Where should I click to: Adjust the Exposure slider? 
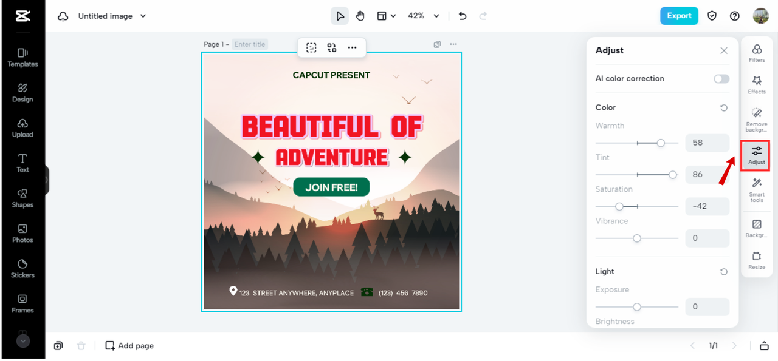[x=637, y=307]
